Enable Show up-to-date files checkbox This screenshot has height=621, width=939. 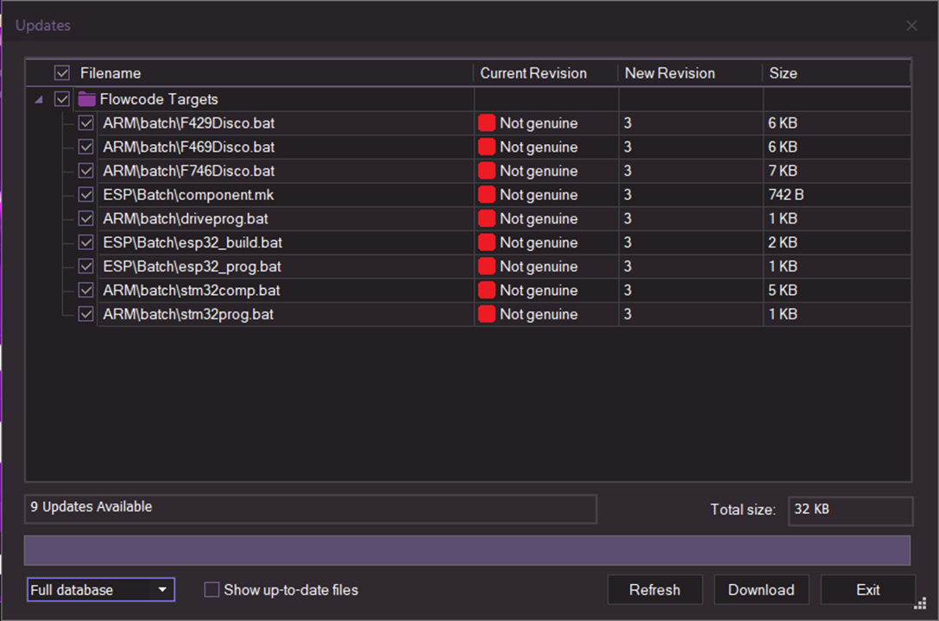(211, 590)
